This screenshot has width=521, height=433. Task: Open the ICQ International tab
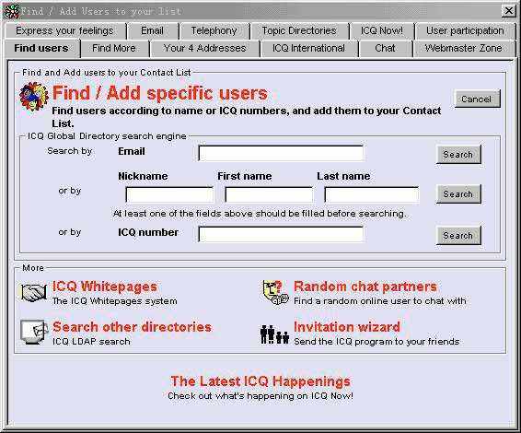[x=308, y=48]
